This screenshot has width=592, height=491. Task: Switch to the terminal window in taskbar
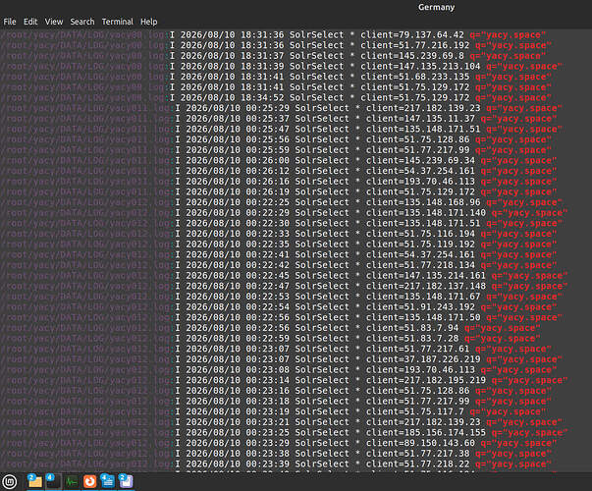click(x=53, y=481)
